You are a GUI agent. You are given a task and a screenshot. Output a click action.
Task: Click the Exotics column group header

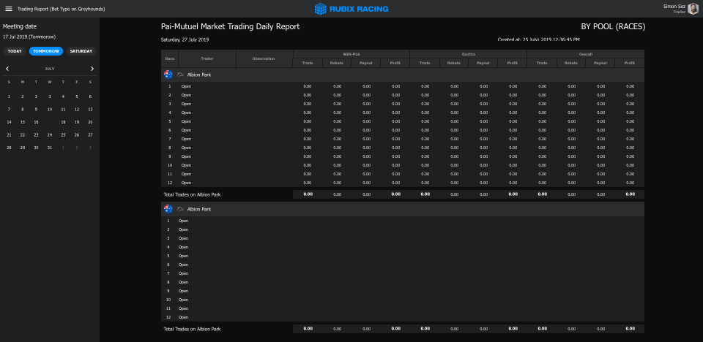click(x=468, y=54)
